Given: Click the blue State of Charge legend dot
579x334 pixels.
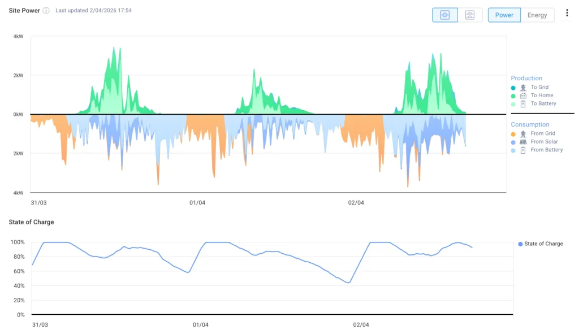Looking at the screenshot, I should click(x=520, y=244).
